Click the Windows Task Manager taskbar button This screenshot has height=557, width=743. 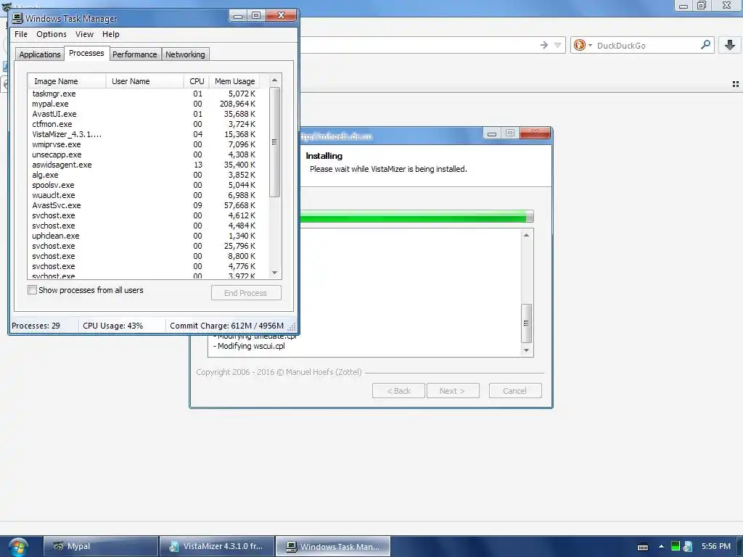click(333, 546)
